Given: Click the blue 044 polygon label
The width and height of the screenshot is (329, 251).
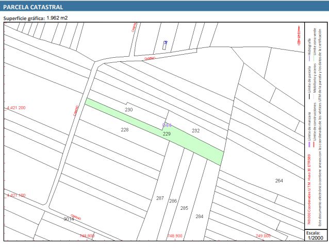Looking at the screenshot, I should tap(167, 125).
